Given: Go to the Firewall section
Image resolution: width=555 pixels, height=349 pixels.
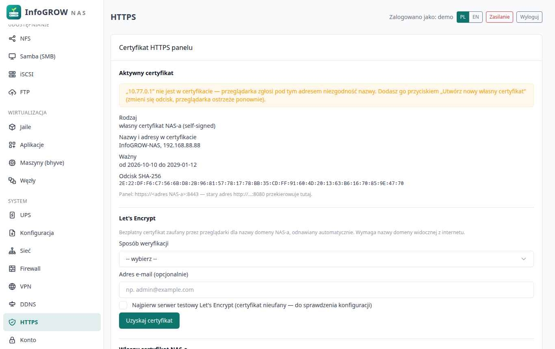Looking at the screenshot, I should click(x=52, y=269).
